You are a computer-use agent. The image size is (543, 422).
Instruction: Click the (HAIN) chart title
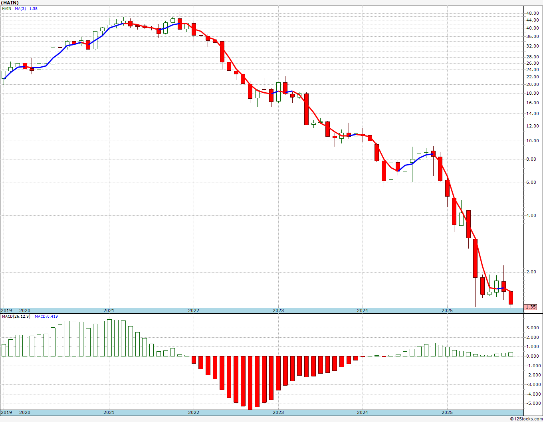point(10,3)
